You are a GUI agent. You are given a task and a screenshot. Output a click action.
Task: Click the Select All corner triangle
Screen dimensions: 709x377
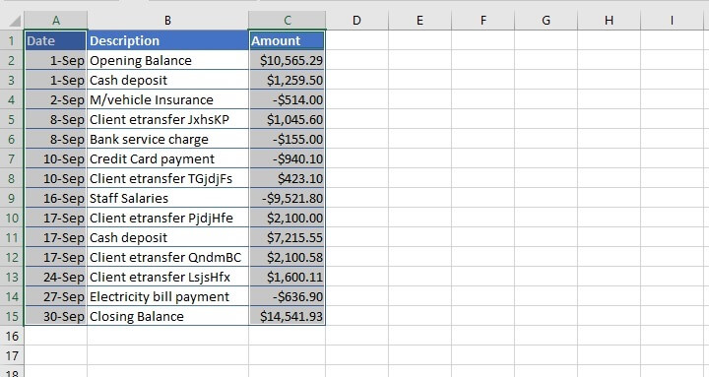coord(15,21)
